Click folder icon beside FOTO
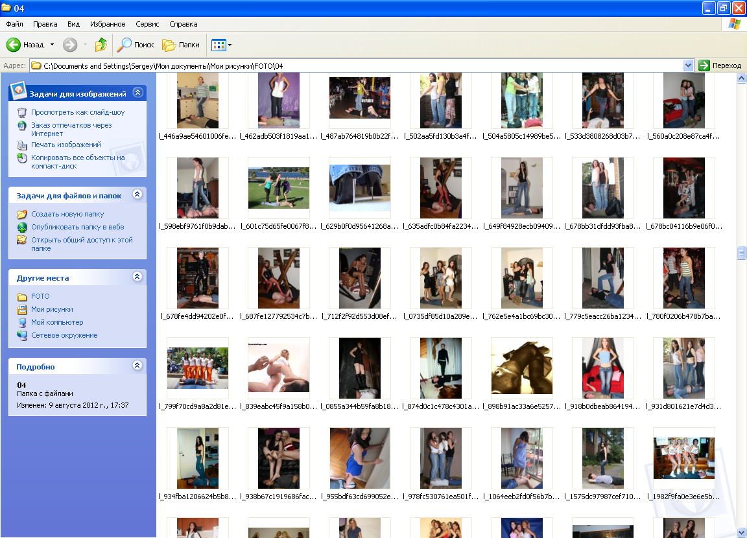Screen dimensions: 747x538 pyautogui.click(x=22, y=297)
